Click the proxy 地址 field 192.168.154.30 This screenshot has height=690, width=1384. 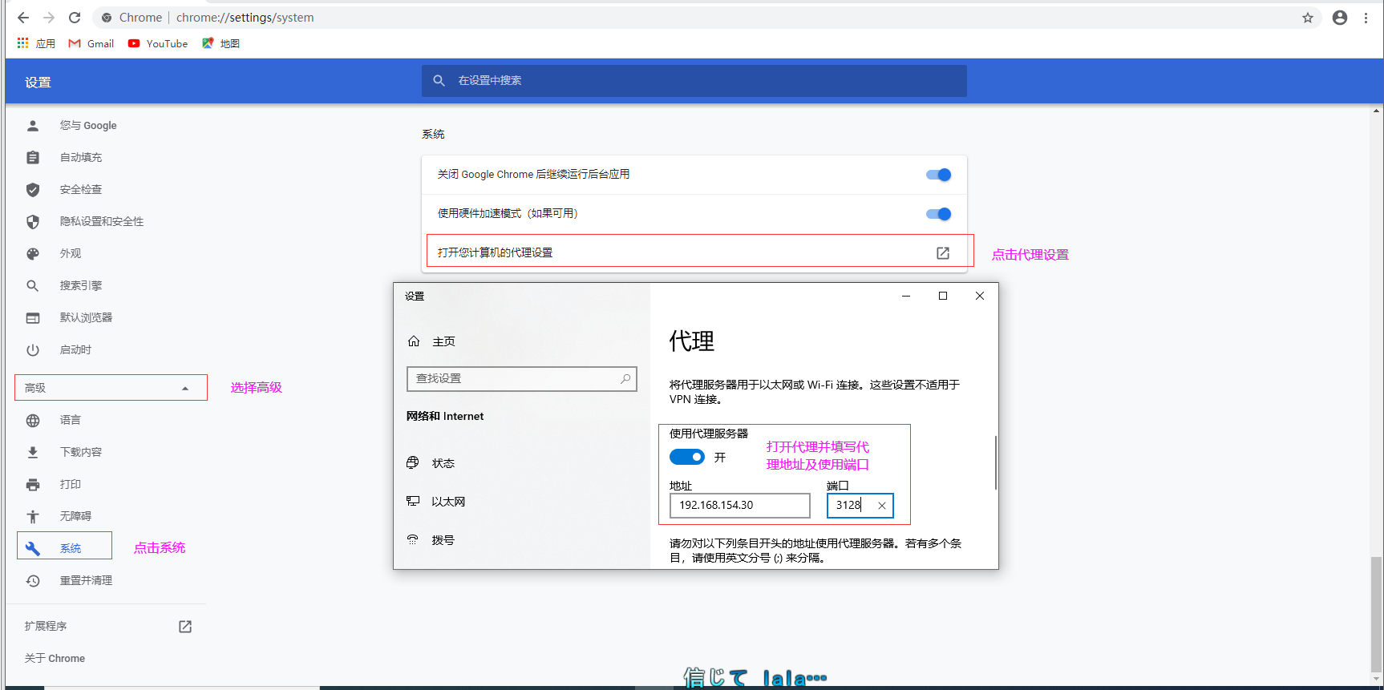click(740, 506)
